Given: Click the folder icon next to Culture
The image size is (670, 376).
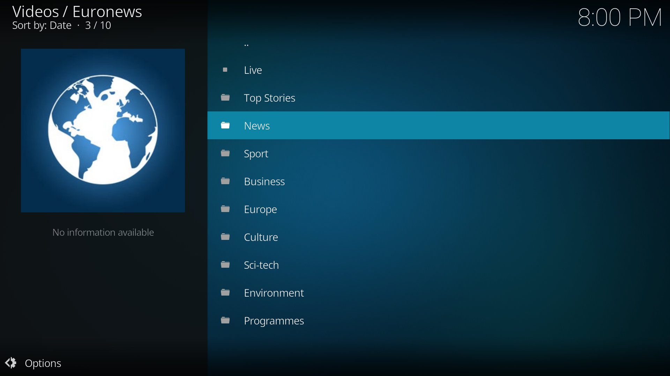Looking at the screenshot, I should (x=225, y=237).
